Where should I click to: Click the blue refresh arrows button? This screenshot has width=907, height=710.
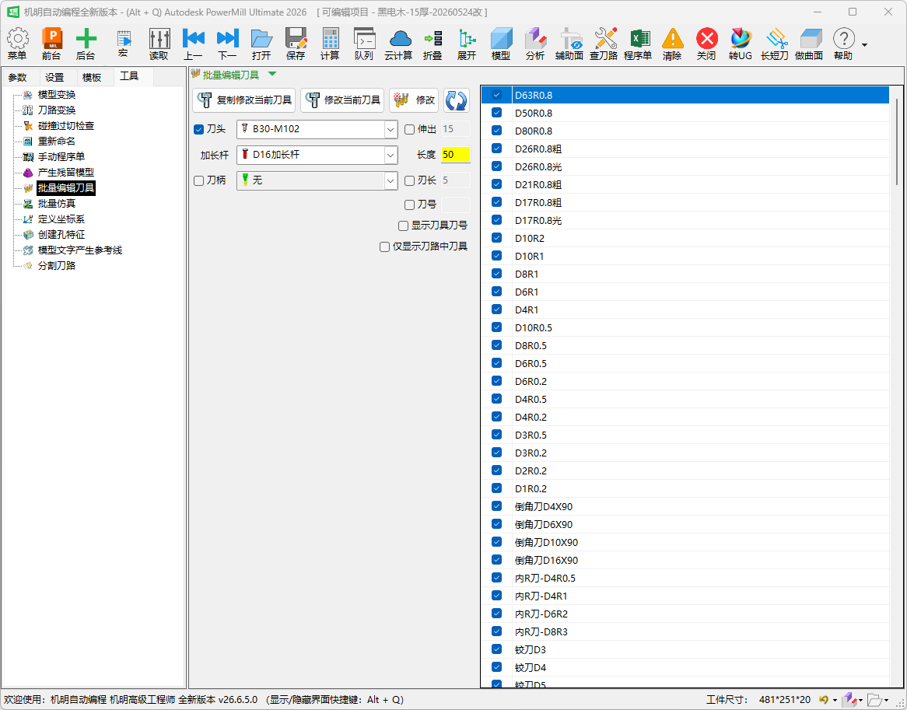pyautogui.click(x=456, y=100)
